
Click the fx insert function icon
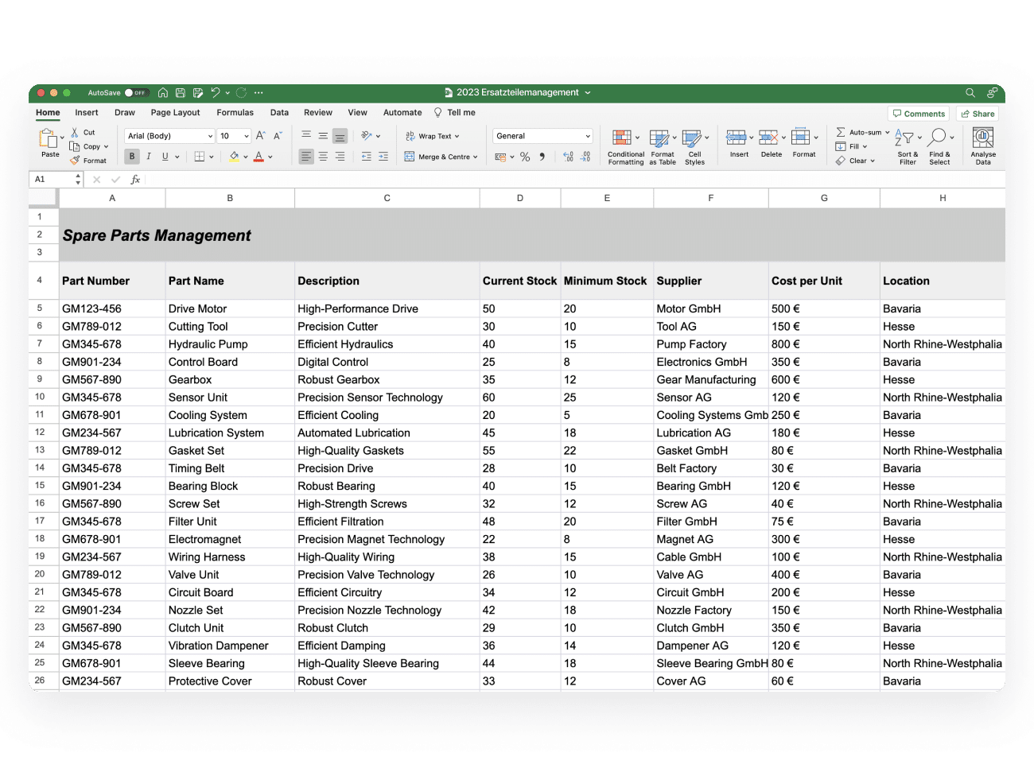(x=136, y=180)
